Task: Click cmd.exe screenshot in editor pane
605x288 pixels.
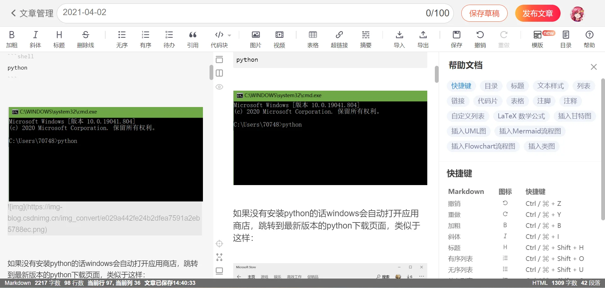Action: (x=106, y=154)
